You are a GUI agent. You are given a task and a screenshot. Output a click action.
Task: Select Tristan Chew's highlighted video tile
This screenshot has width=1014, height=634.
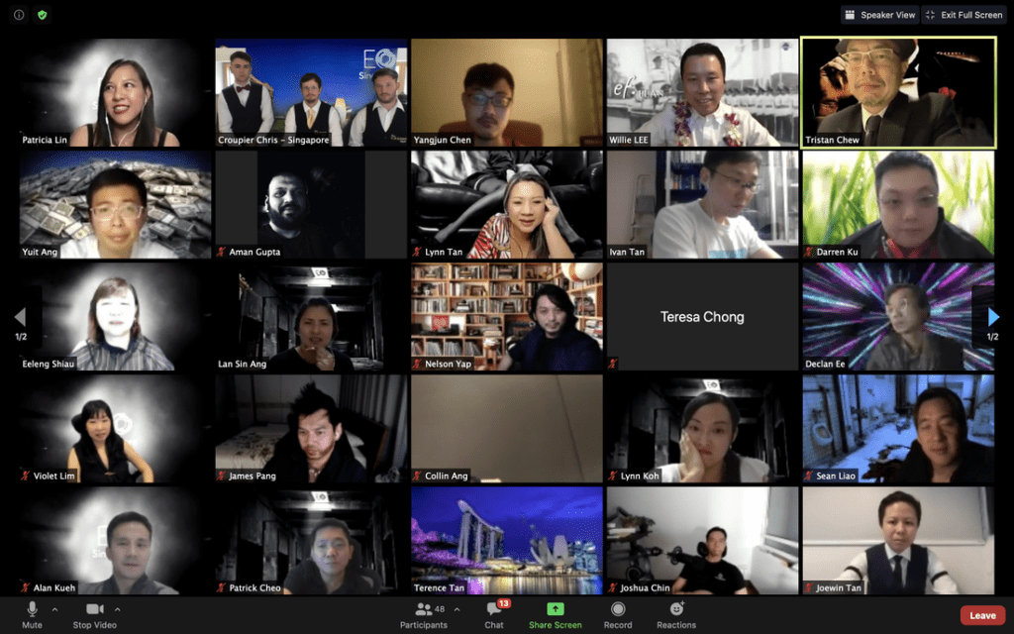point(898,92)
